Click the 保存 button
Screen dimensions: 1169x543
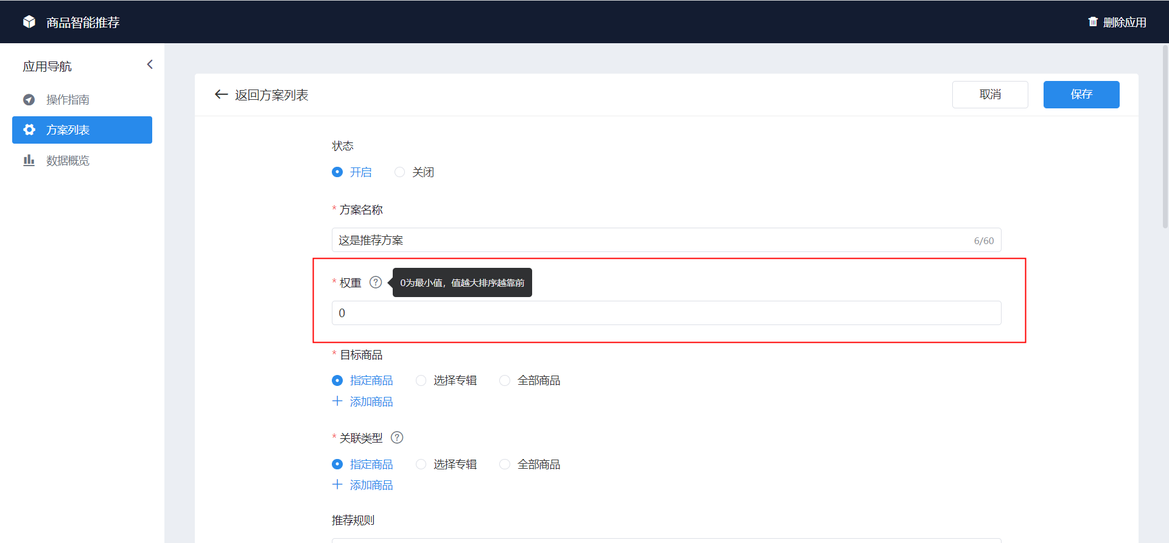coord(1081,94)
